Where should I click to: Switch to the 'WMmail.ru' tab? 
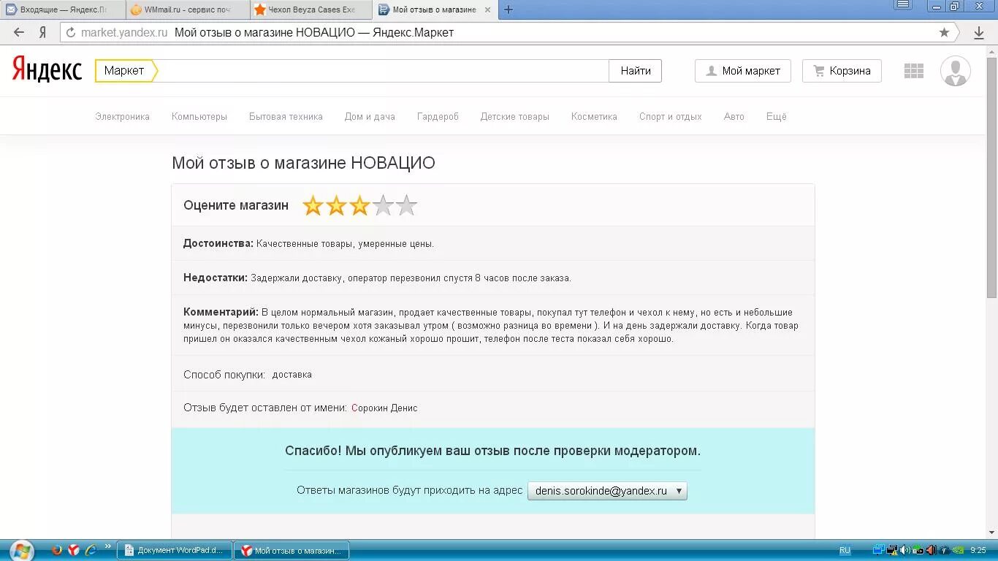(187, 9)
